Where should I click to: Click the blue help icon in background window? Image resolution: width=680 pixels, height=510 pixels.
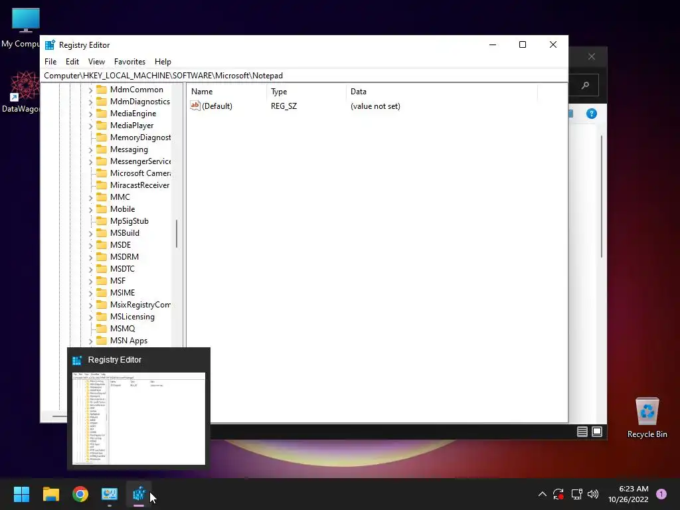[592, 114]
